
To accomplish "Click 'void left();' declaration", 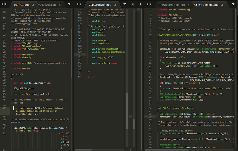I will pyautogui.click(x=99, y=21).
